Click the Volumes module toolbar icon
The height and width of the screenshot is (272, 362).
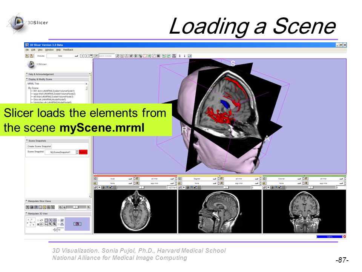[x=131, y=56]
